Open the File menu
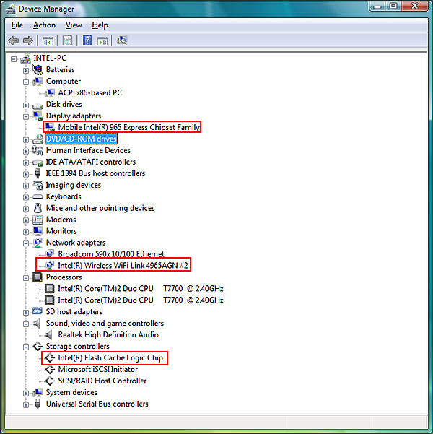Viewport: 433px width, 434px height. [x=17, y=25]
